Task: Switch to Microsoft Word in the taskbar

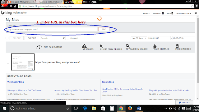Action: 139,109
